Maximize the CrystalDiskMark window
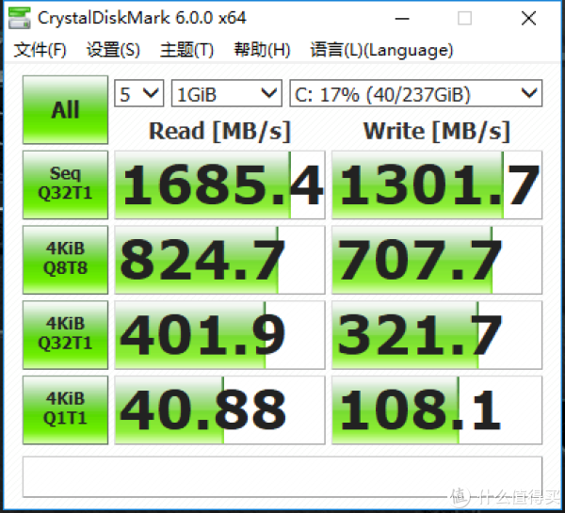565x513 pixels. pyautogui.click(x=464, y=18)
